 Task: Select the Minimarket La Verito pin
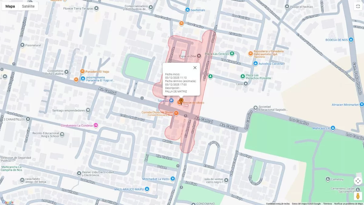click(173, 179)
